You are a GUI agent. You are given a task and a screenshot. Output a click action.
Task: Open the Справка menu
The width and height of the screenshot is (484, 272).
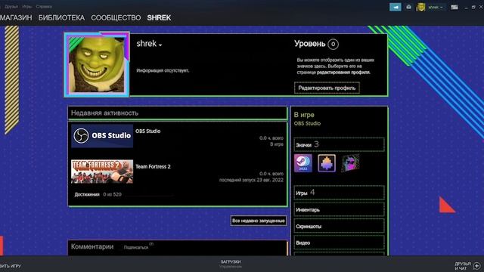[x=44, y=7]
